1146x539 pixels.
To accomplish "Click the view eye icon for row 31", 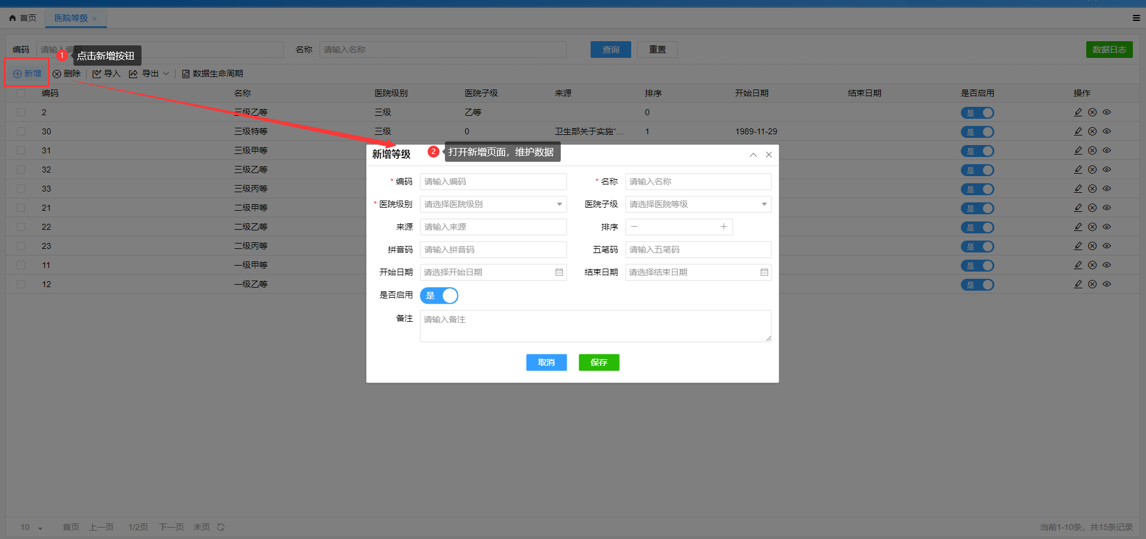I will tap(1107, 150).
